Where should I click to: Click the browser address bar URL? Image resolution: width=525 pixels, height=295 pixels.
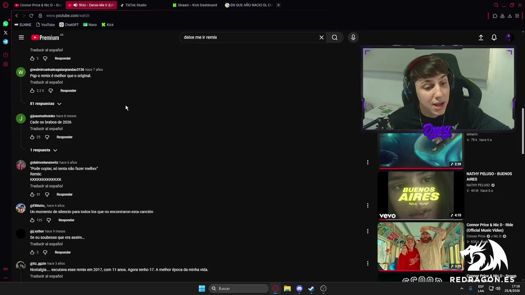coord(68,16)
